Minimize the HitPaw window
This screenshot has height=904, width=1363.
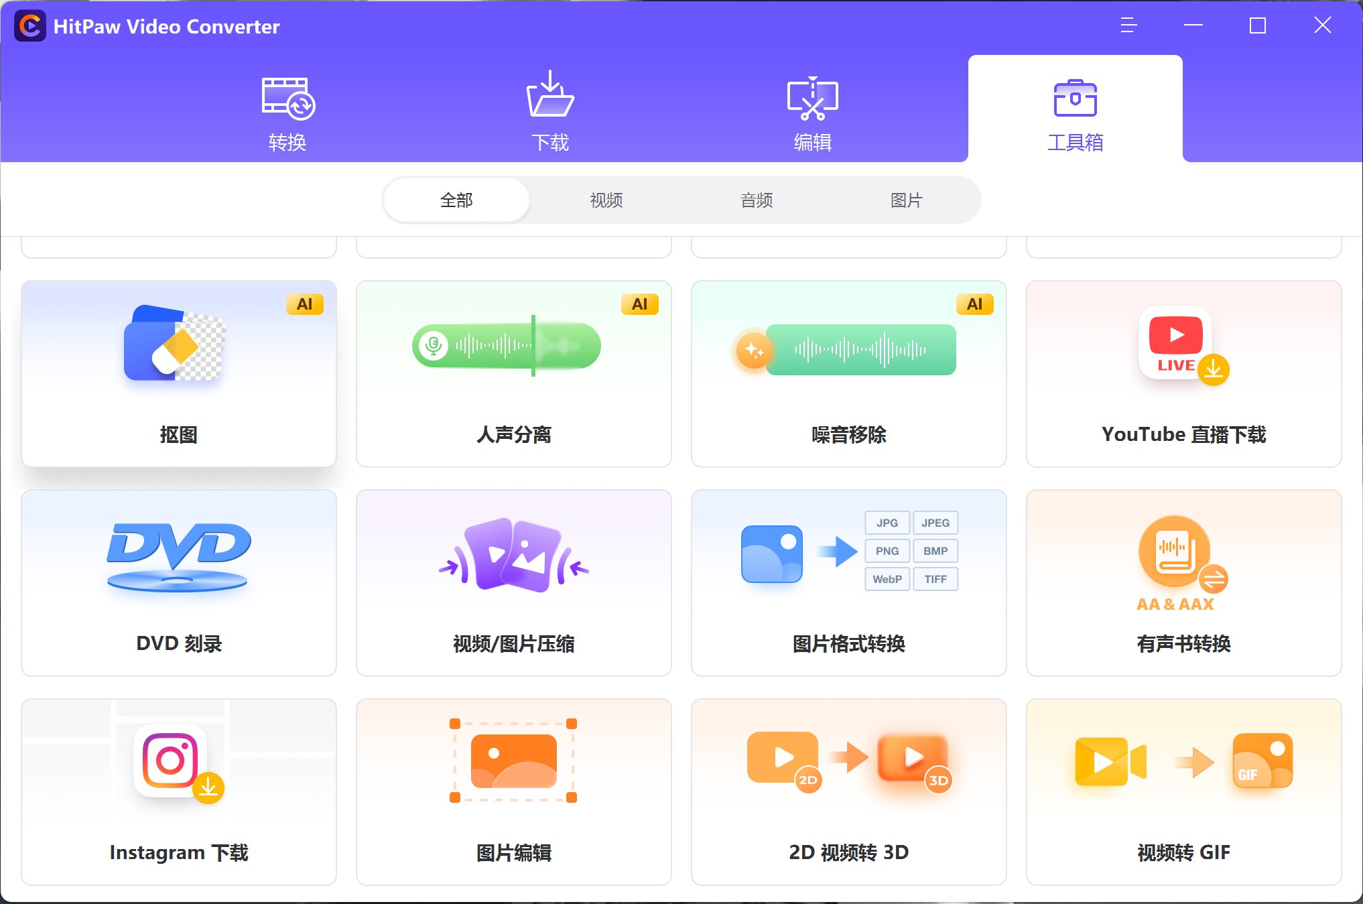(1193, 25)
